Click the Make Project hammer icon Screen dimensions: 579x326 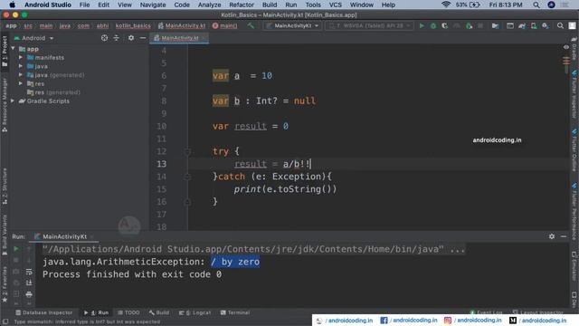(252, 25)
